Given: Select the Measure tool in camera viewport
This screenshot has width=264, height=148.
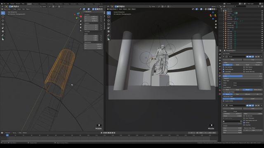Looking at the screenshot, I should click(x=109, y=39).
